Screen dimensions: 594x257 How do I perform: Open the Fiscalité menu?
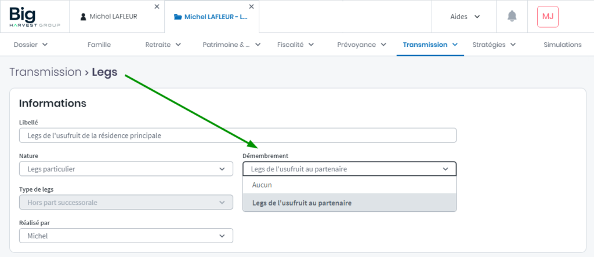pyautogui.click(x=296, y=45)
